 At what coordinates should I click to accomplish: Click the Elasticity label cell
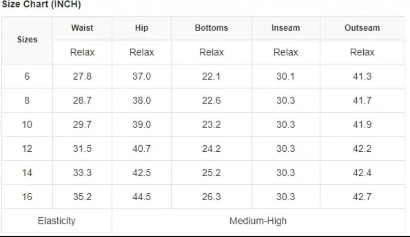point(57,221)
